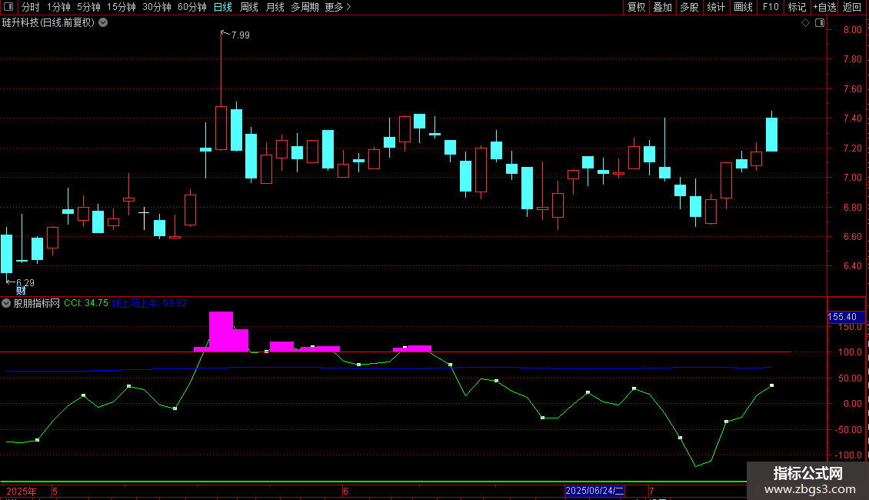Click the 财 financial marker below chart
Screen dimensions: 869x500
click(x=21, y=291)
